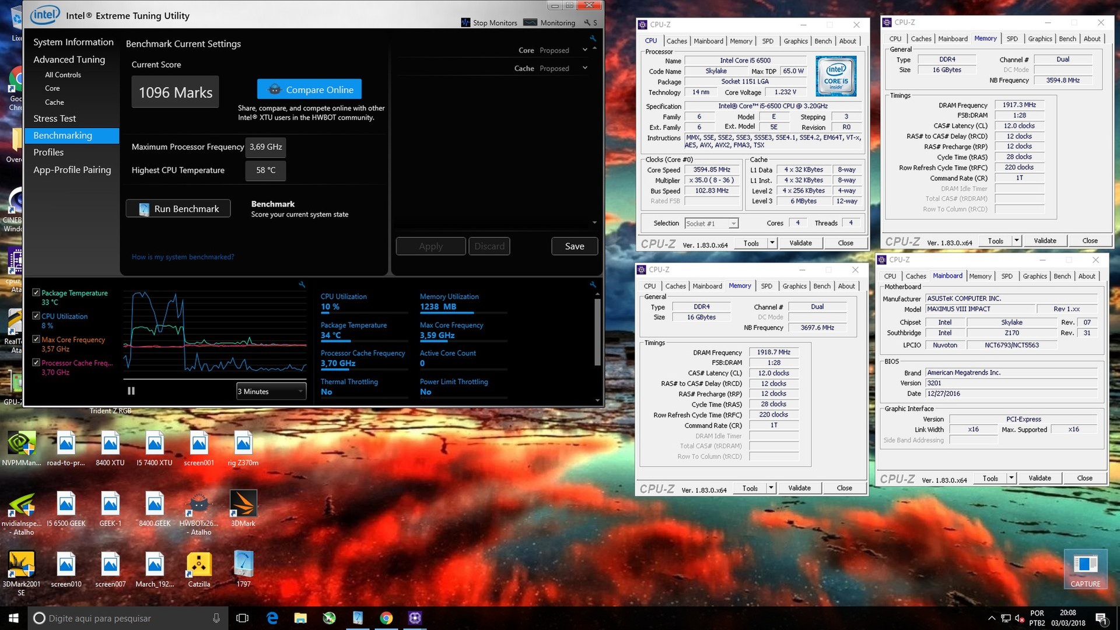Toggle Processor Cache Frequency graph checkbox
1120x630 pixels.
click(36, 362)
